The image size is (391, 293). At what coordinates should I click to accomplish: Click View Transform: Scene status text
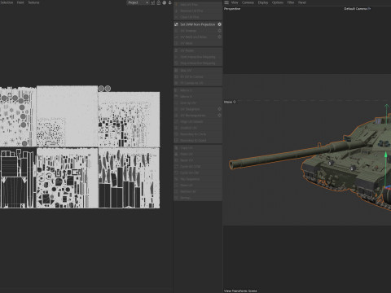pos(240,291)
